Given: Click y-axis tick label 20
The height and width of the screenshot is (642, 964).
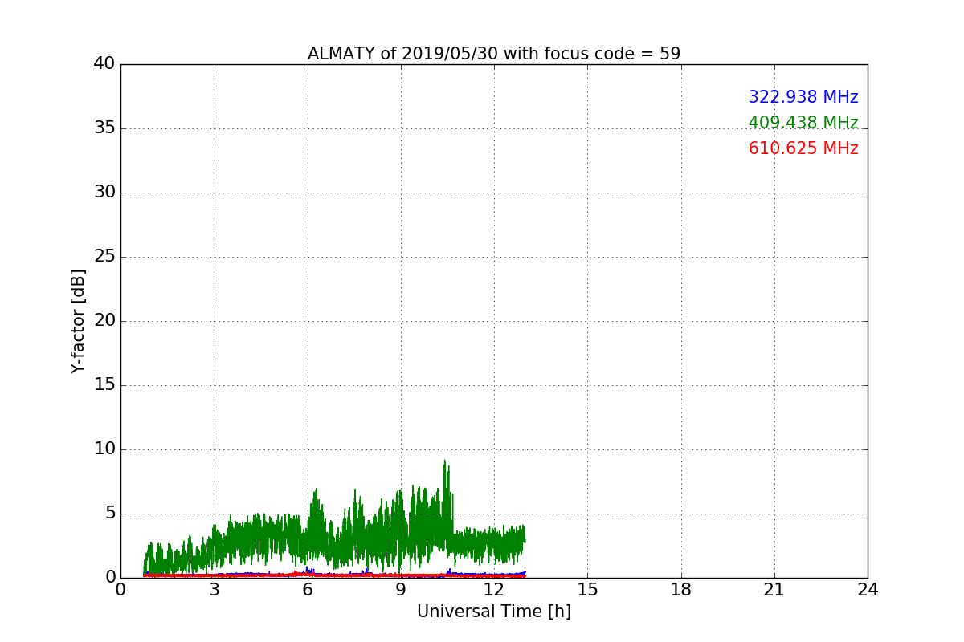Looking at the screenshot, I should coord(104,321).
